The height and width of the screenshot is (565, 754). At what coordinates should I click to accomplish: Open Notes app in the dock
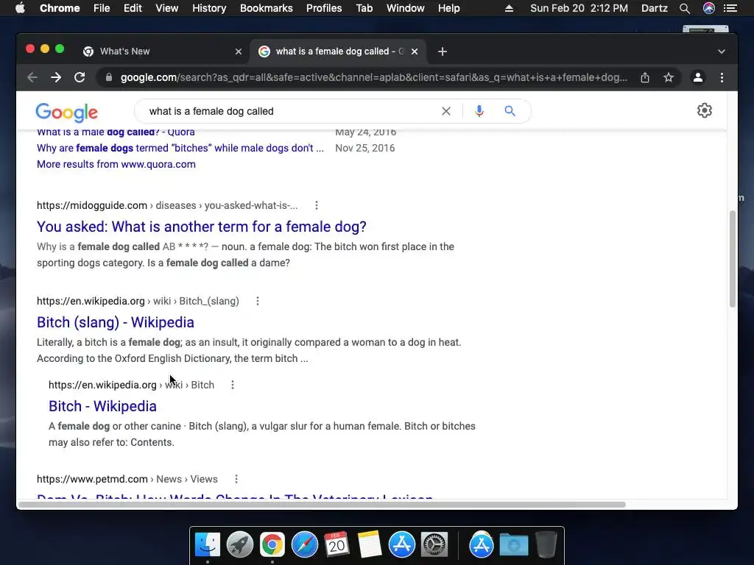[x=370, y=544]
